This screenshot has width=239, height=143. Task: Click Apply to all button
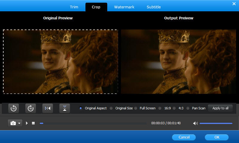pyautogui.click(x=220, y=108)
